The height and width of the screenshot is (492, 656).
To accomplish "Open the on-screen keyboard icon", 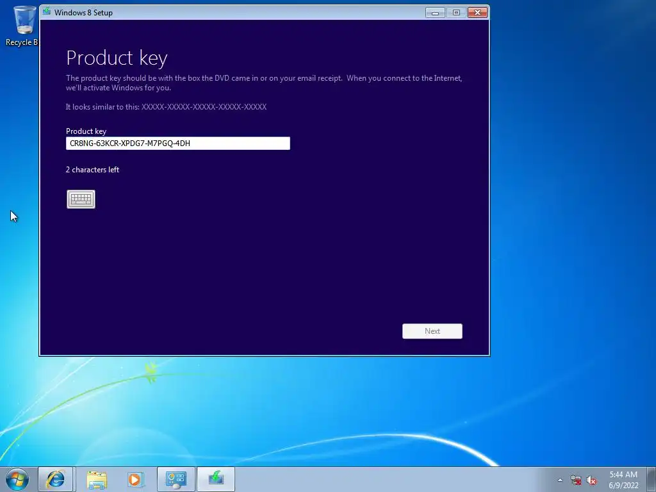I will pos(81,199).
